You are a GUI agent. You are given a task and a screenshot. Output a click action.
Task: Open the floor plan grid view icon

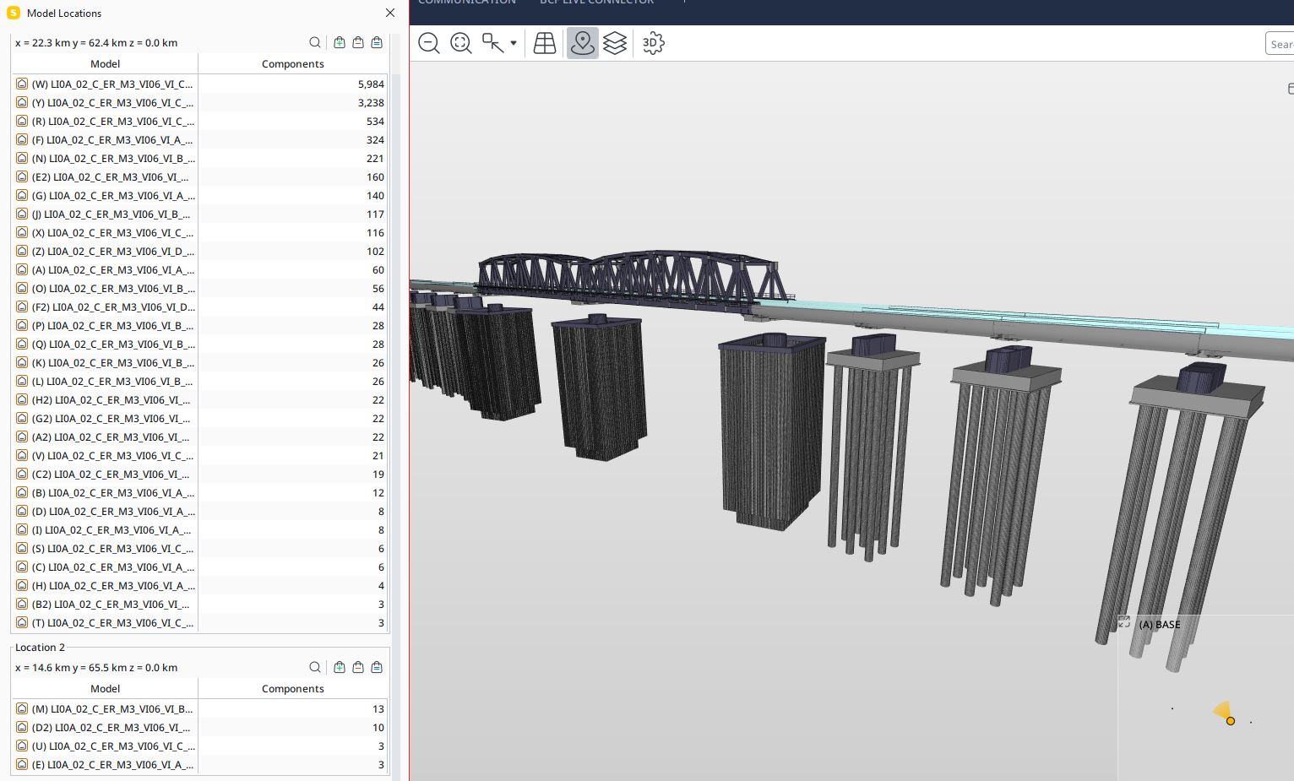pyautogui.click(x=545, y=43)
